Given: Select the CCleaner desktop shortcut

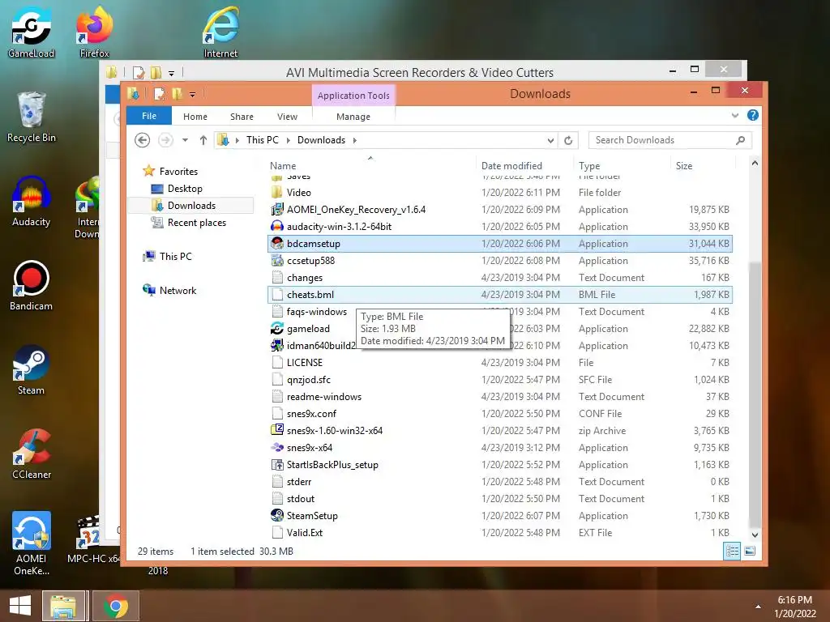Looking at the screenshot, I should tap(32, 454).
